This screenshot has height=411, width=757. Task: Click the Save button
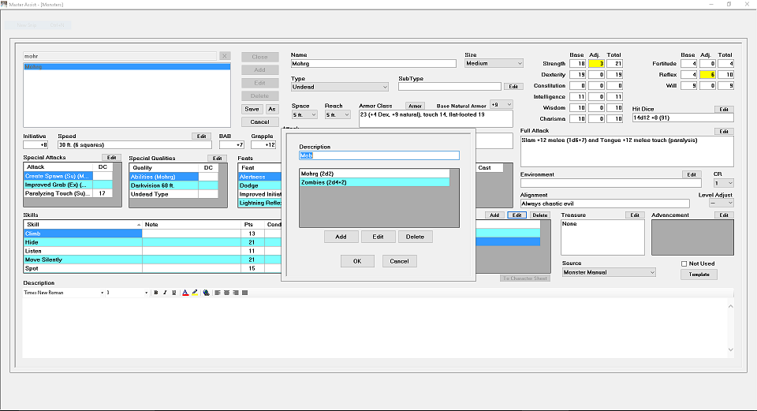click(252, 109)
